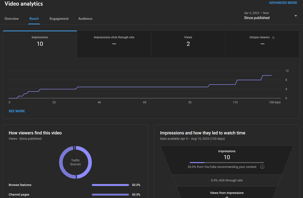Click the info icon next to YouTube recommending text

coord(262,167)
